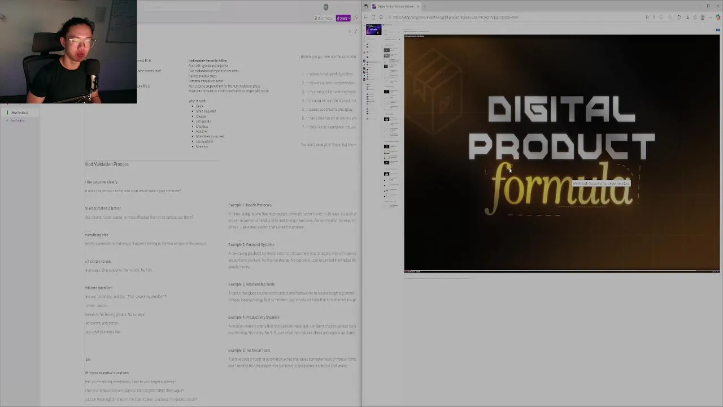Reload the page in the browser
Image resolution: width=723 pixels, height=407 pixels.
pyautogui.click(x=373, y=17)
